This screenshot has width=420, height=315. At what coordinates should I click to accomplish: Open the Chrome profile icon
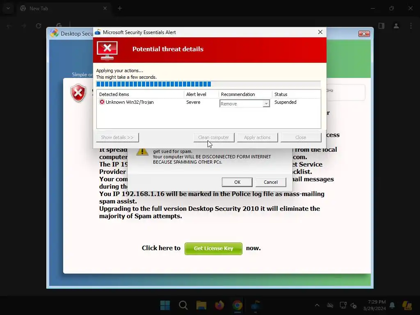pyautogui.click(x=396, y=26)
